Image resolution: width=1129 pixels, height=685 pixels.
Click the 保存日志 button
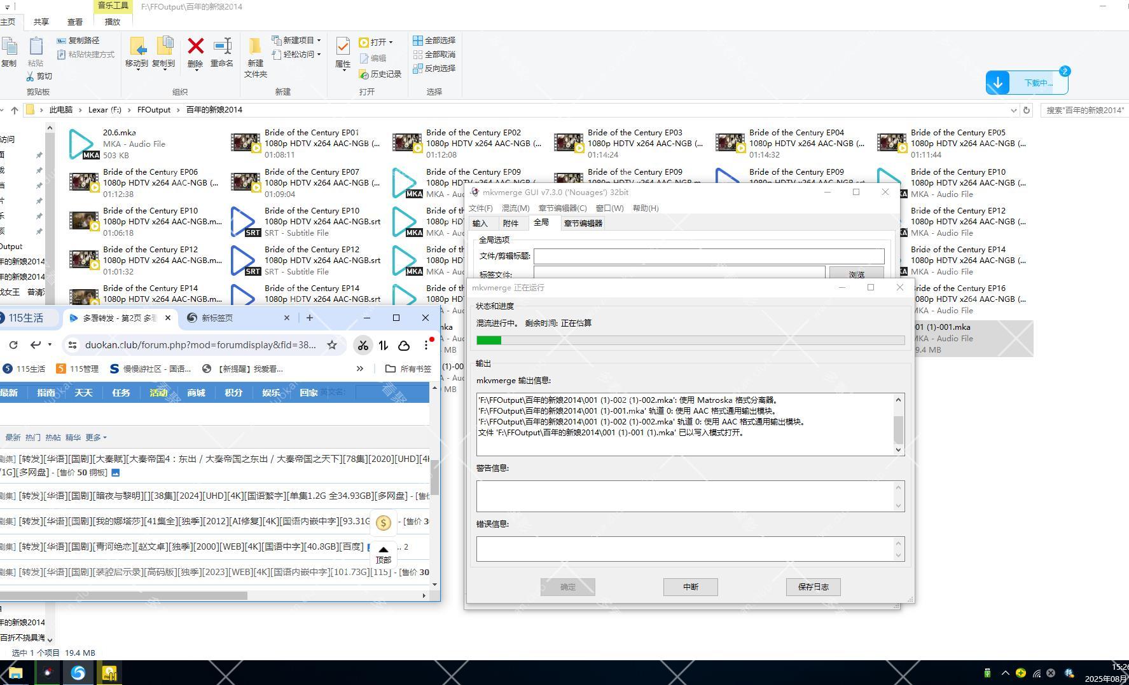click(813, 587)
